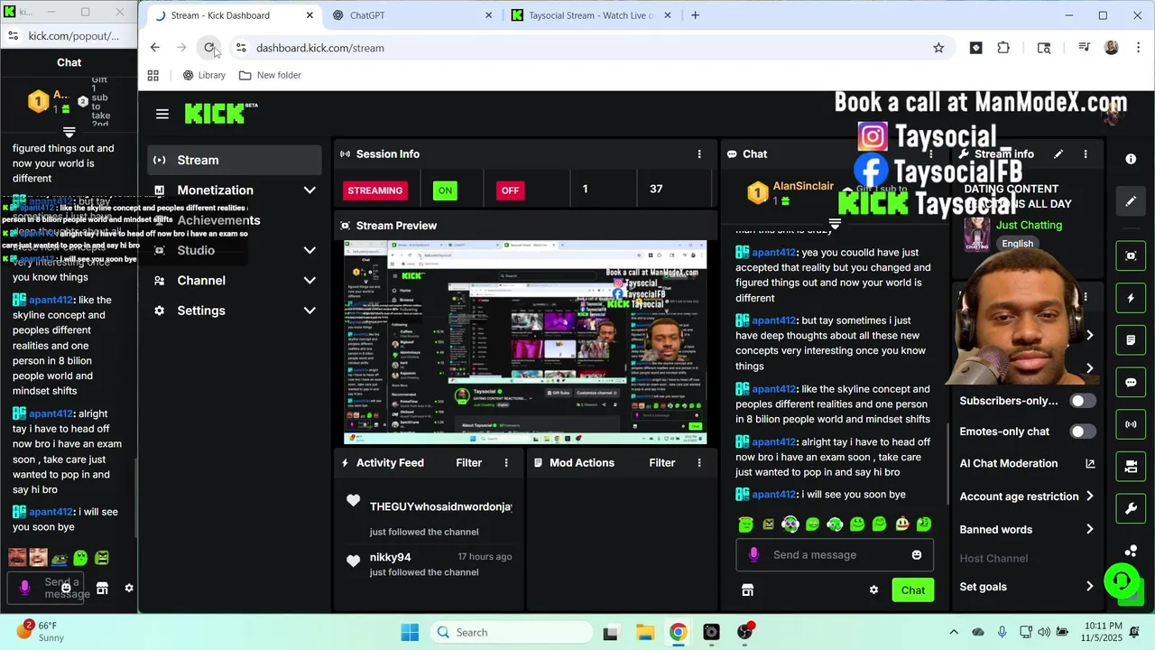Click apant412 username in last chat message
Screen dimensions: 1155x650
(x=774, y=495)
